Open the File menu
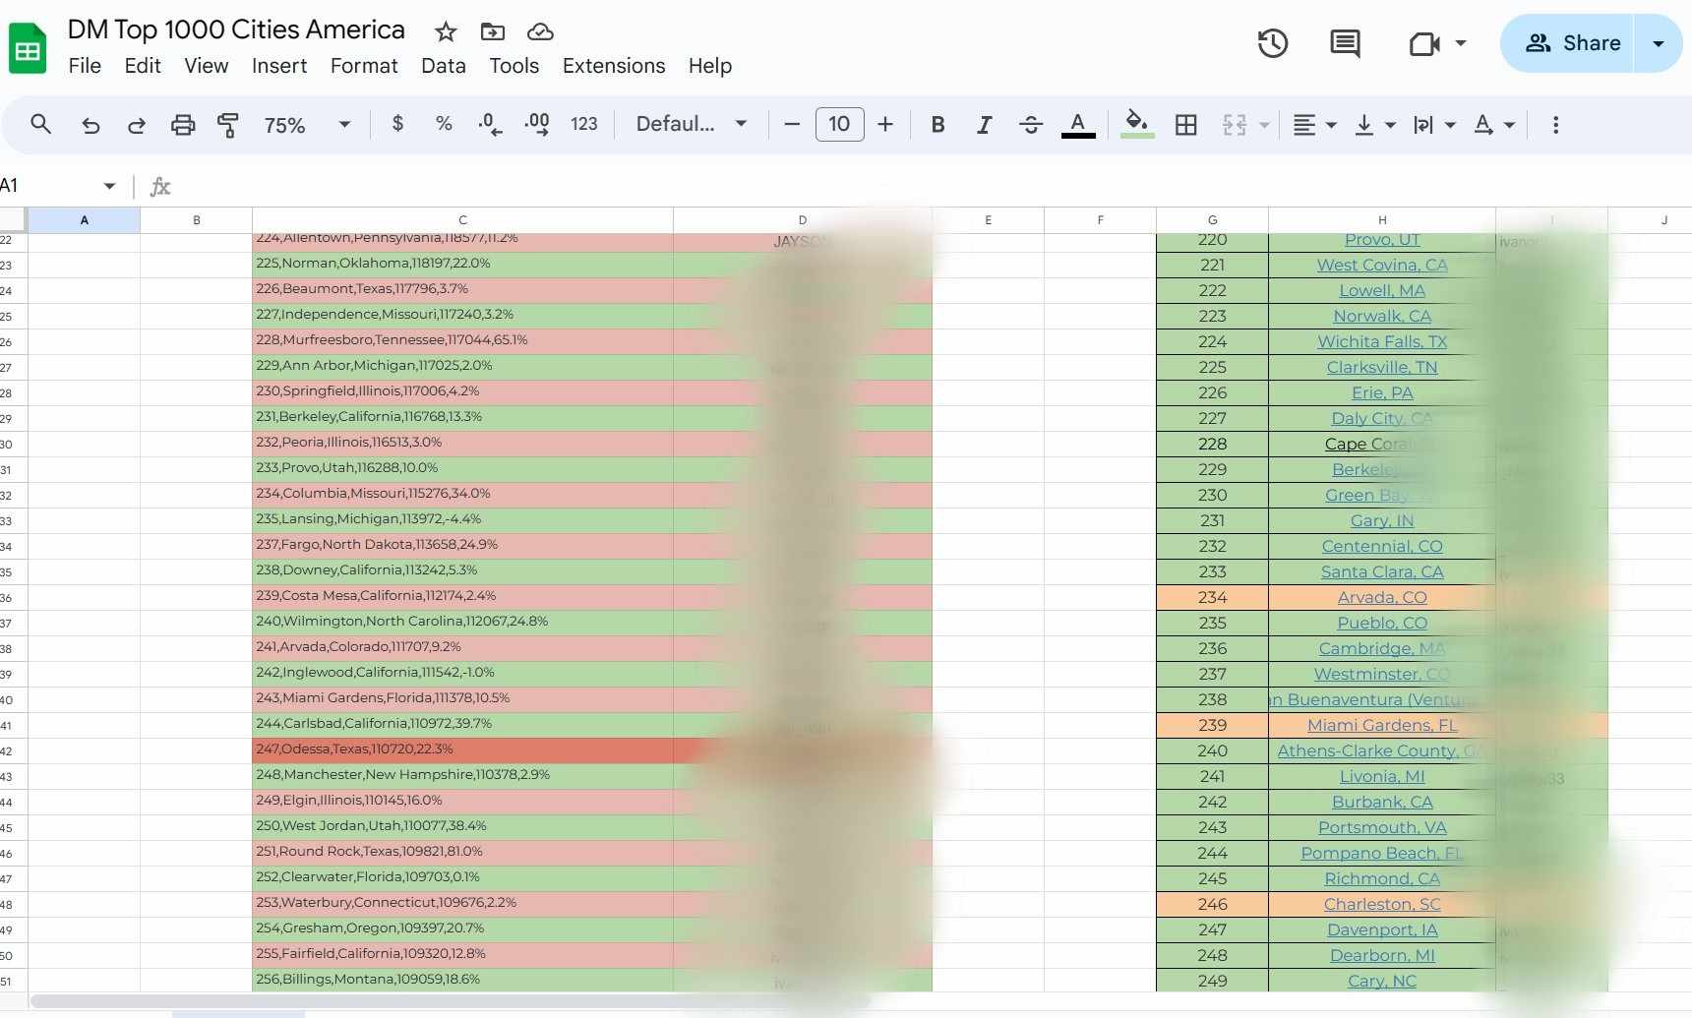1692x1018 pixels. [x=85, y=66]
